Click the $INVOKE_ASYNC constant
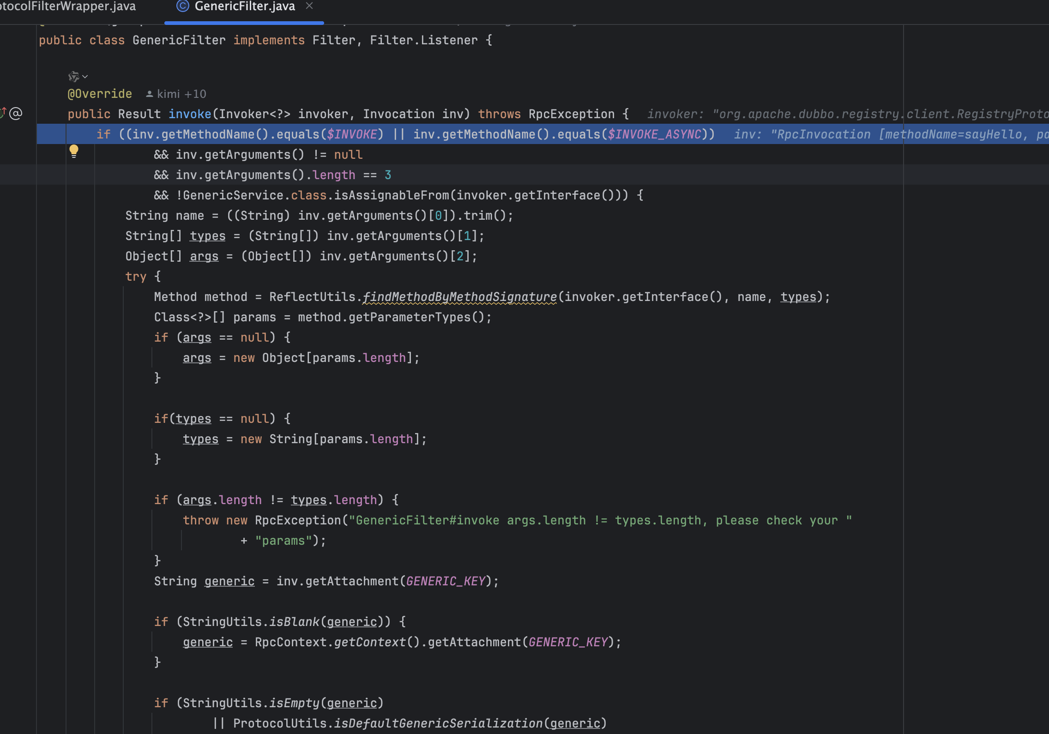The height and width of the screenshot is (734, 1049). [x=654, y=134]
